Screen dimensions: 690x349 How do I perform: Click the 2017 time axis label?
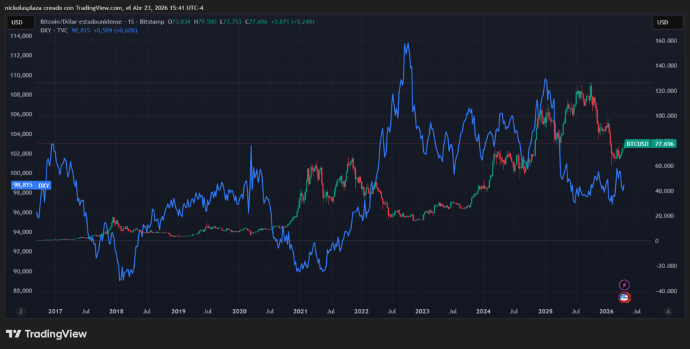[55, 311]
